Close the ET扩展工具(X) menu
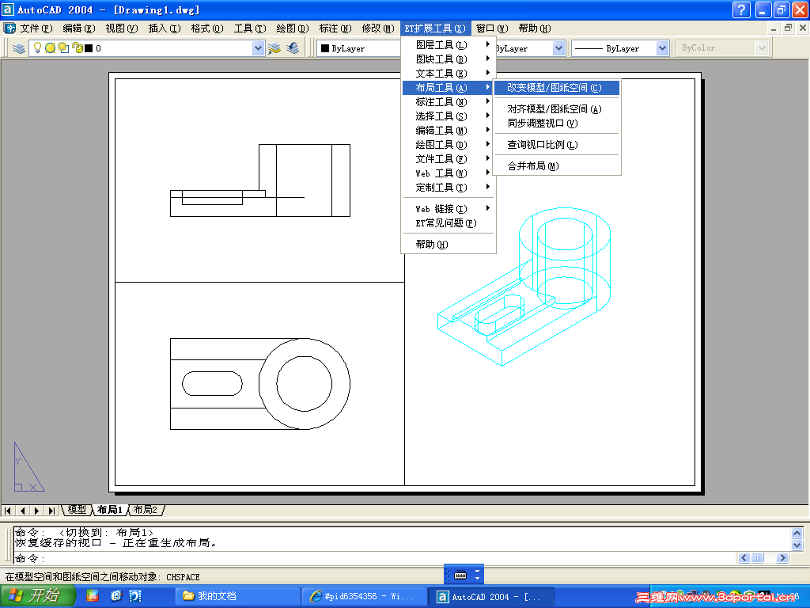Image resolution: width=810 pixels, height=608 pixels. (x=435, y=28)
